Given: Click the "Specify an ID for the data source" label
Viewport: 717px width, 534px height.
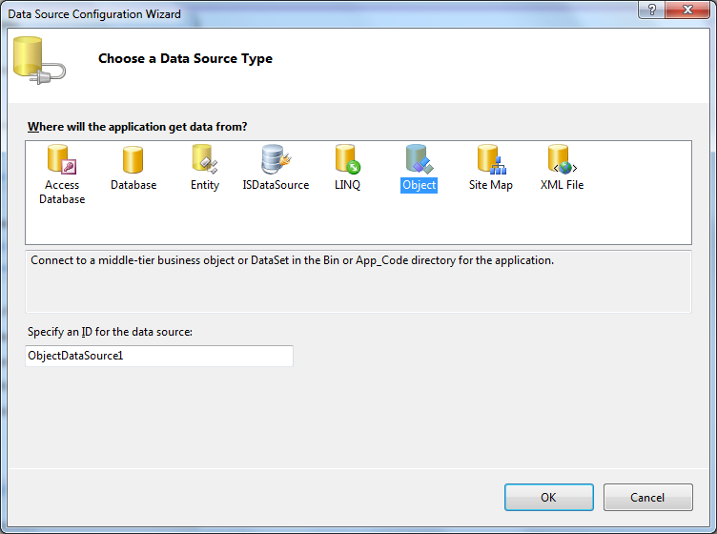Looking at the screenshot, I should coord(111,332).
